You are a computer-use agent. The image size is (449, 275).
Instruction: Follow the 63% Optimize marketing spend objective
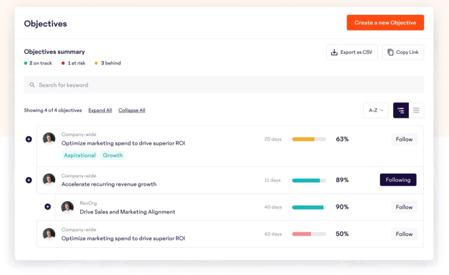click(404, 139)
